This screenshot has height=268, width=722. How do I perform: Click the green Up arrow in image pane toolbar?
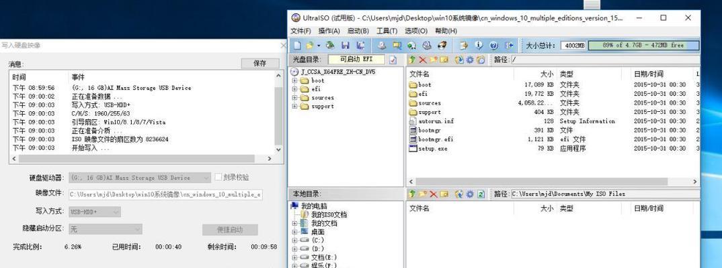pos(412,60)
